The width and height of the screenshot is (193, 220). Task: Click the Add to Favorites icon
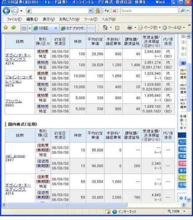click(14, 28)
